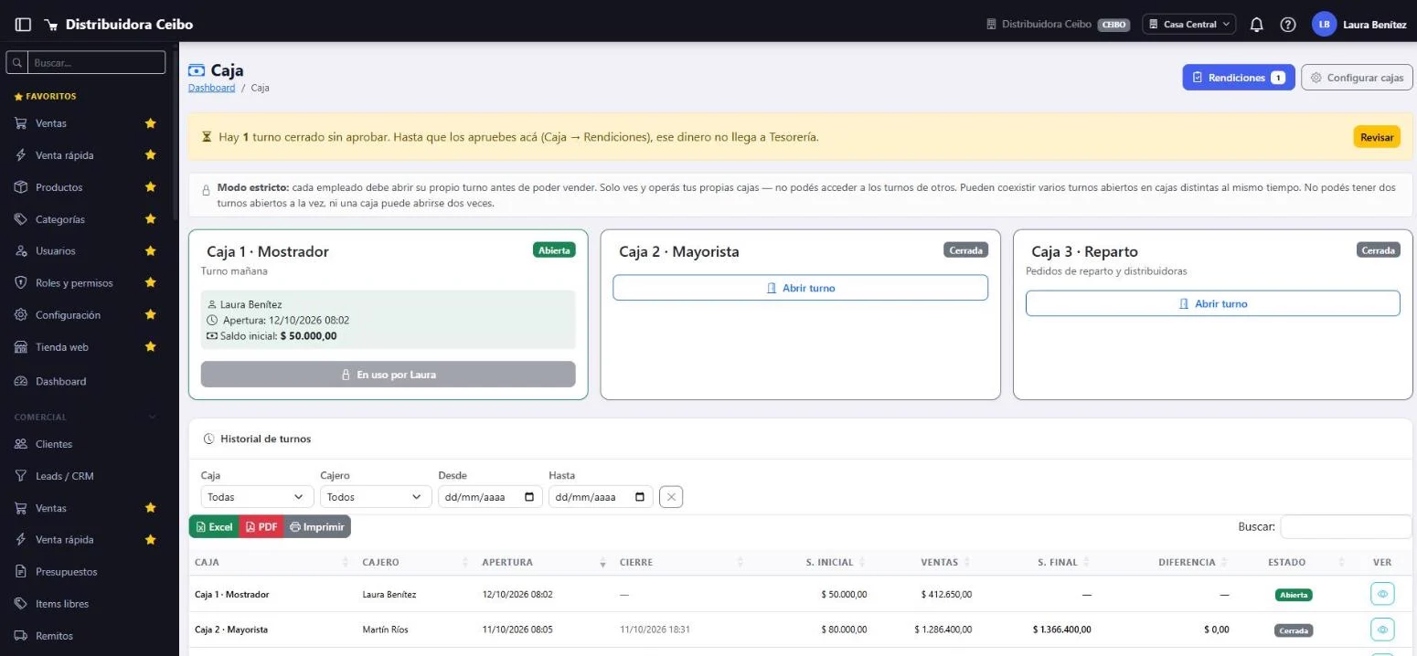This screenshot has height=656, width=1417.
Task: Click the Tienda web store icon
Action: pyautogui.click(x=21, y=347)
